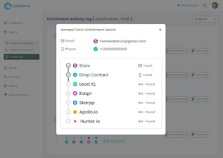Click the Hameed Tanvir Enrichment Details title
The image size is (223, 158).
tap(88, 30)
